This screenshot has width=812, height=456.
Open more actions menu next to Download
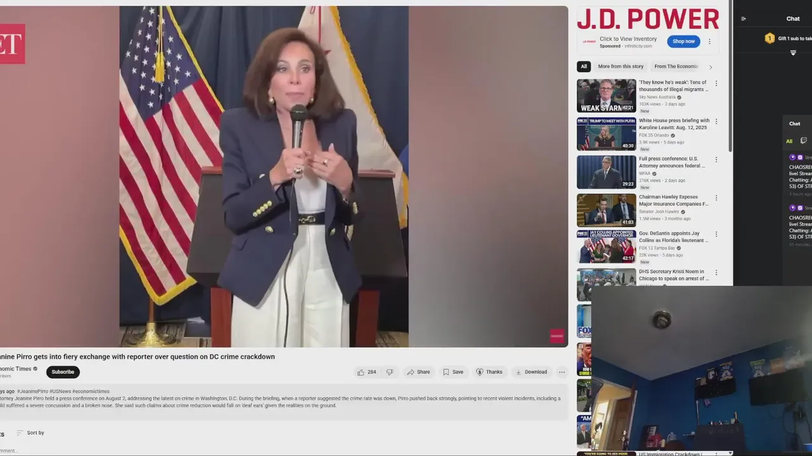(561, 372)
